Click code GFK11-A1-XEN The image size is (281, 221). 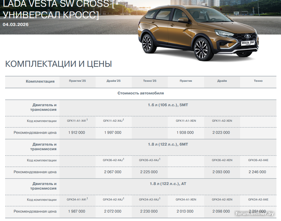186,121
